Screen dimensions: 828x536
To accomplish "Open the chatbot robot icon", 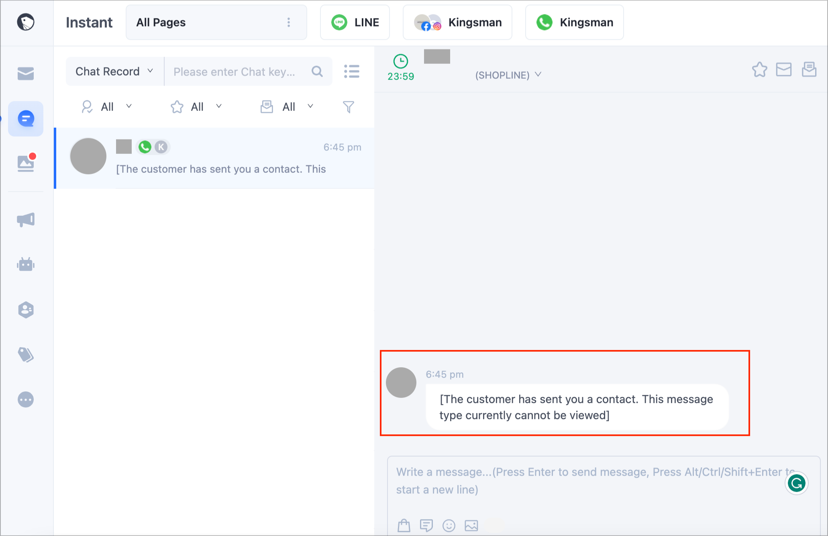I will [26, 264].
